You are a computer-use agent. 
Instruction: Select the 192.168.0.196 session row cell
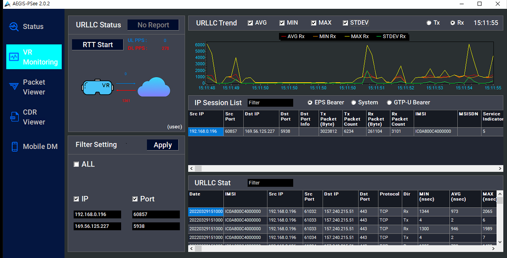pos(206,131)
